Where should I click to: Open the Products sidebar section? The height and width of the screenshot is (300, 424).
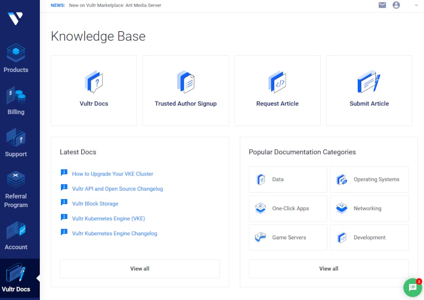(16, 58)
